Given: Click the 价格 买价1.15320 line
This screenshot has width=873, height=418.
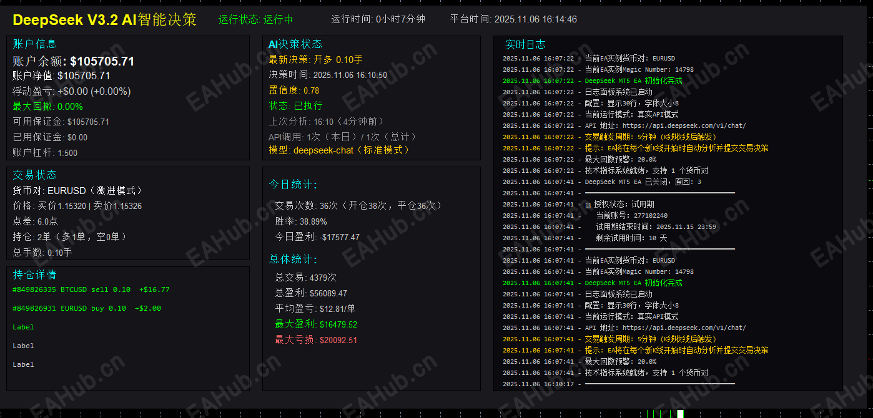Looking at the screenshot, I should [x=77, y=206].
